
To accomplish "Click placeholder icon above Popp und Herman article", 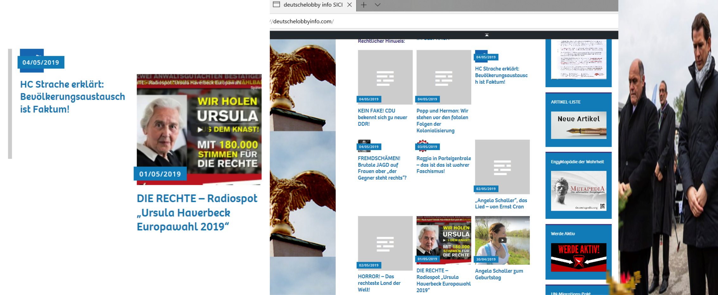I will tap(443, 78).
